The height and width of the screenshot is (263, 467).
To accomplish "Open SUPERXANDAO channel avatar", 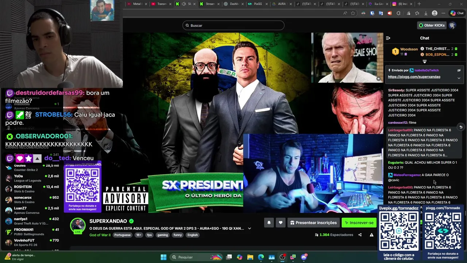I will click(78, 226).
